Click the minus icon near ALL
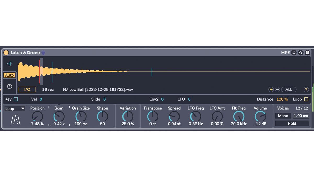The image size is (314, 177). coord(277,89)
